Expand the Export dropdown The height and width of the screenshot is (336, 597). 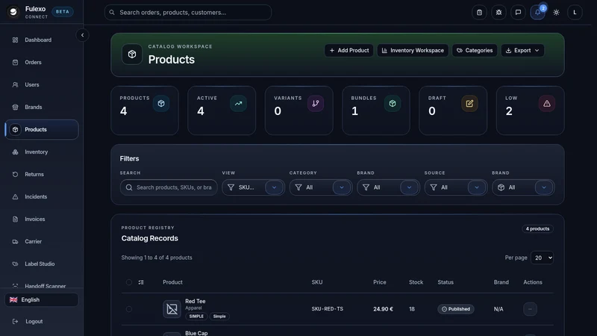(522, 50)
